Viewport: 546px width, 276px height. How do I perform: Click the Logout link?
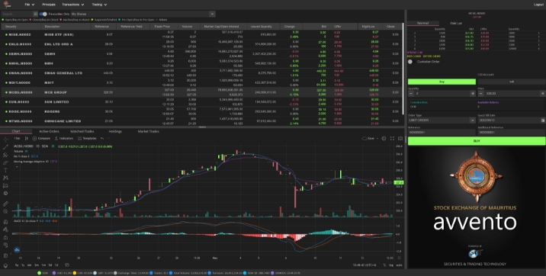click(538, 5)
